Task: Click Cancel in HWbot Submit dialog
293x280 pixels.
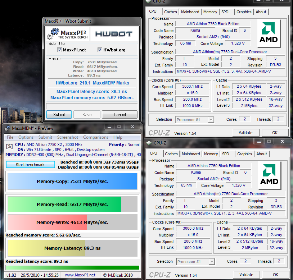Action: click(120, 115)
